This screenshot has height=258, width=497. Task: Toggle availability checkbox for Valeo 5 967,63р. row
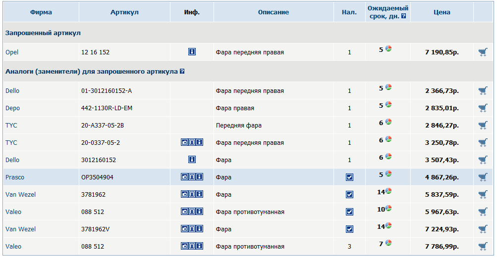coord(349,212)
